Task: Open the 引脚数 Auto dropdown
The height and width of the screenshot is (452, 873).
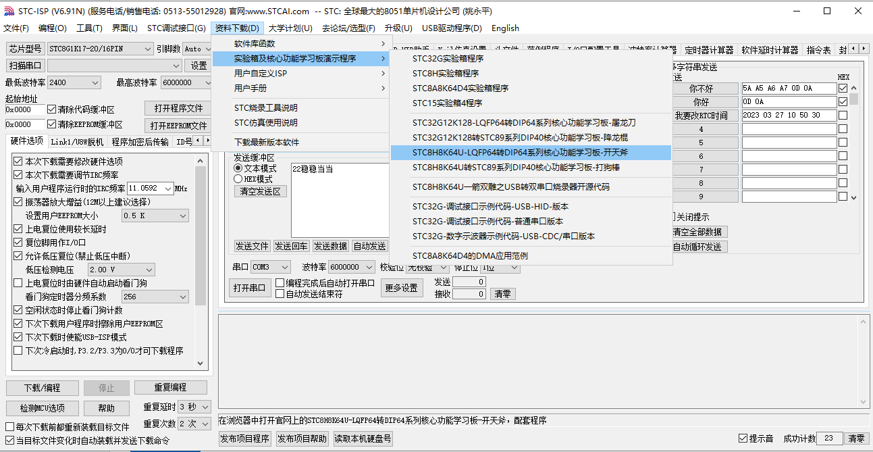Action: [197, 49]
